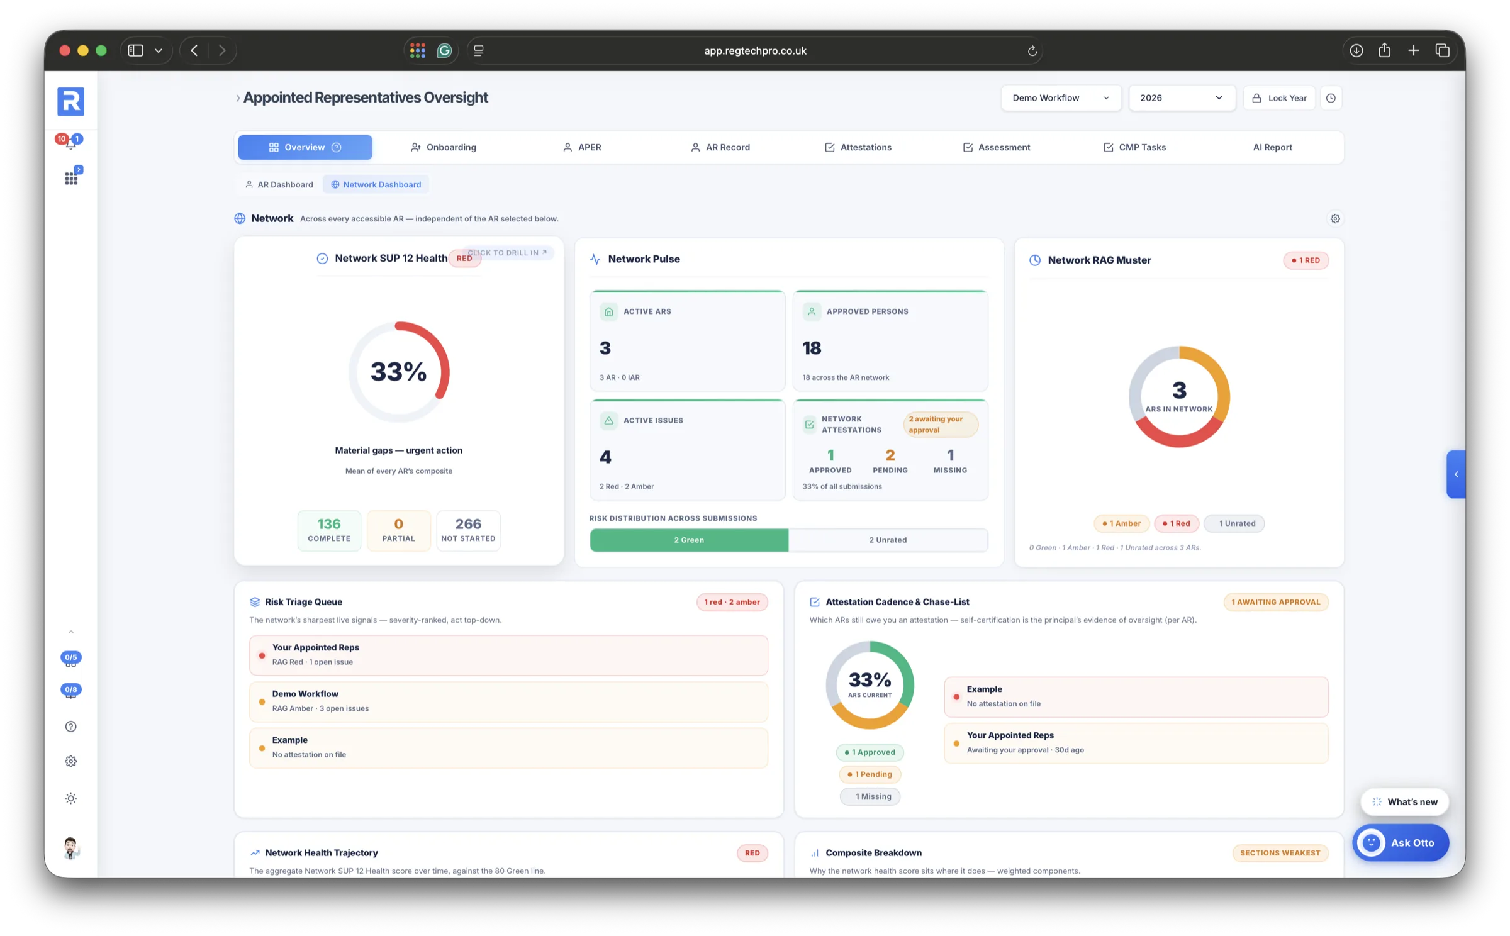Viewport: 1510px width, 936px height.
Task: Open sidebar settings gear icon
Action: tap(70, 761)
